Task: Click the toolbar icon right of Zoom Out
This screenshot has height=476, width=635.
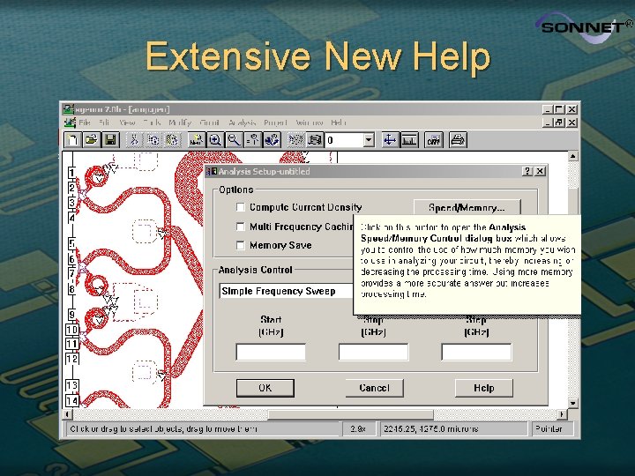Action: [253, 140]
